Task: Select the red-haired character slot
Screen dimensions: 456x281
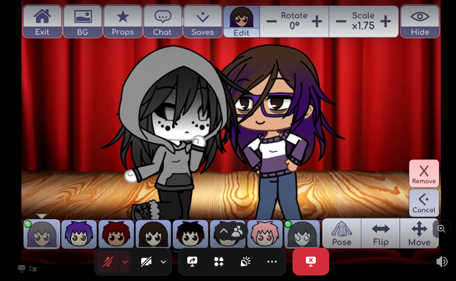Action: (116, 234)
